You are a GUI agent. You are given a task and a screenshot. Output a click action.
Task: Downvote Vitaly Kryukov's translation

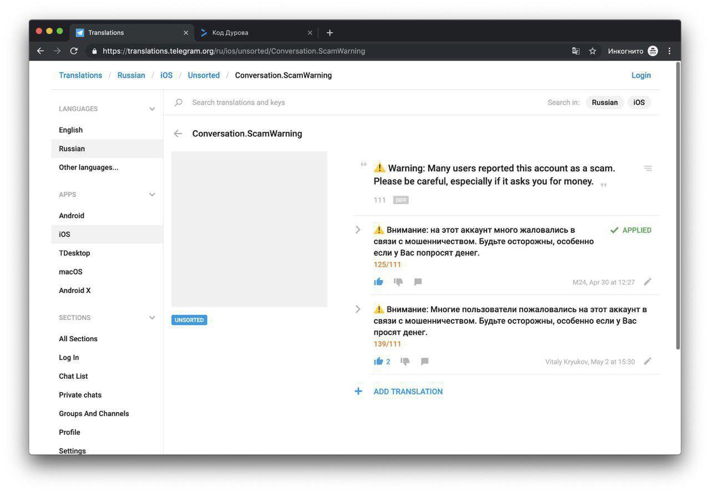[405, 362]
